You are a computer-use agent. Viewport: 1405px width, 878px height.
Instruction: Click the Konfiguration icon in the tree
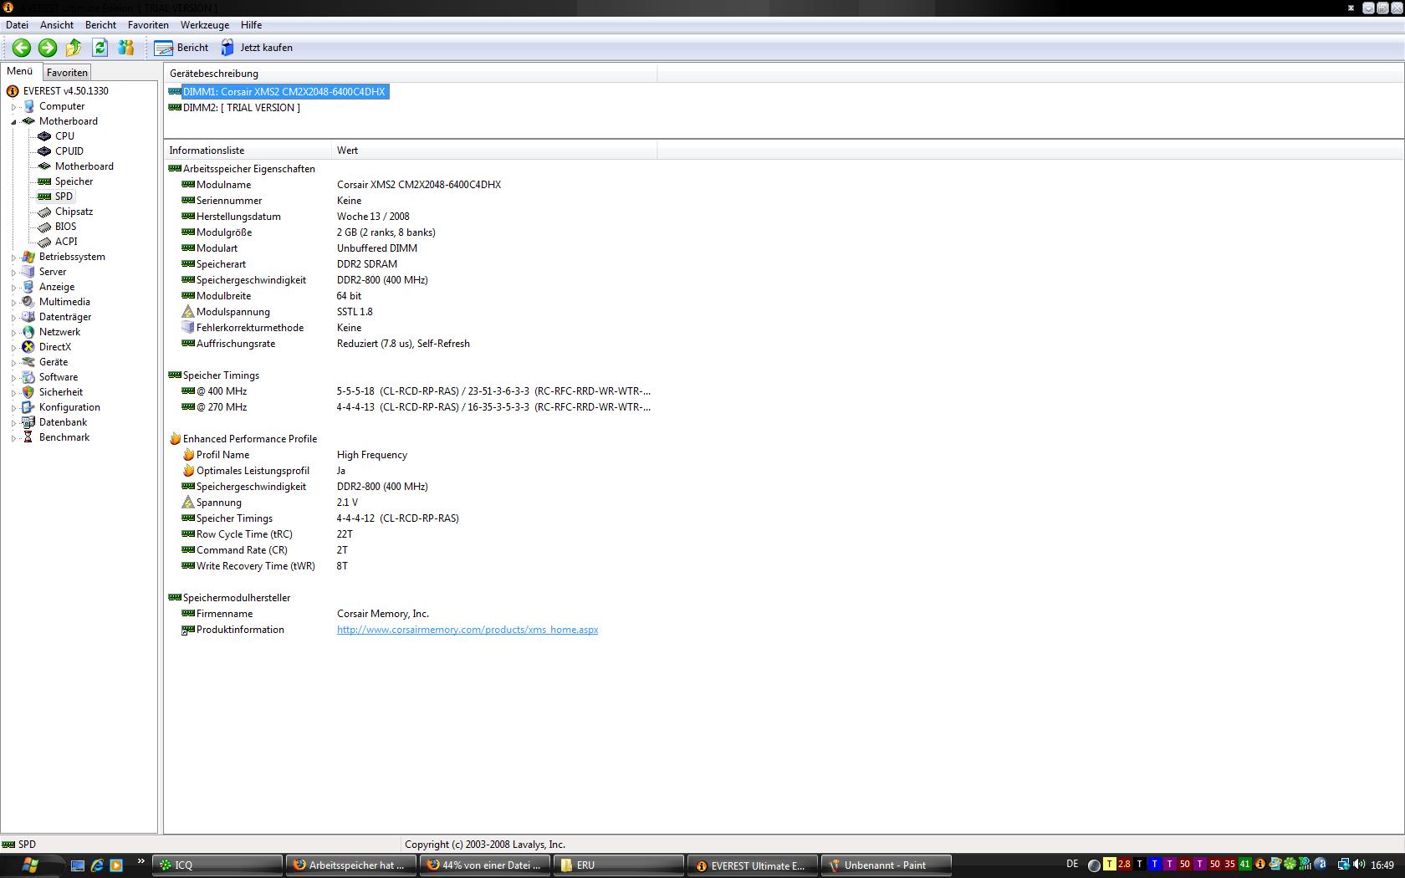click(28, 407)
